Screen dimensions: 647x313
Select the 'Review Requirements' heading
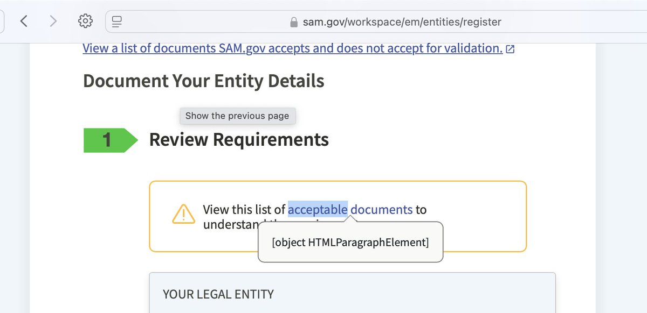point(239,139)
